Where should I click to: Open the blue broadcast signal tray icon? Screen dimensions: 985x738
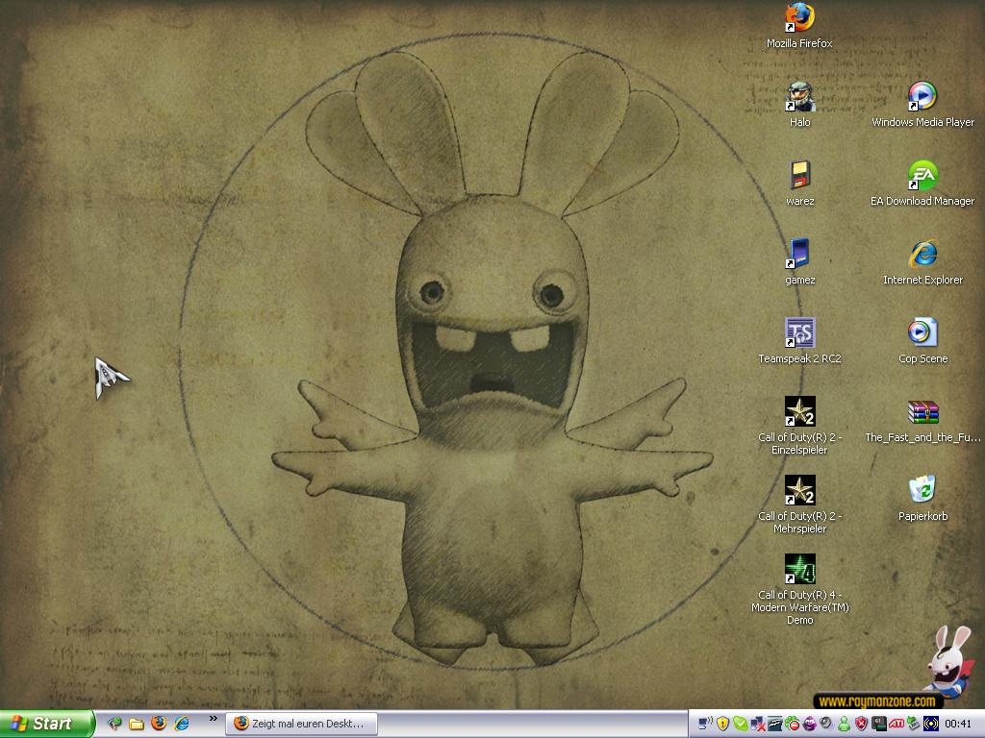931,724
